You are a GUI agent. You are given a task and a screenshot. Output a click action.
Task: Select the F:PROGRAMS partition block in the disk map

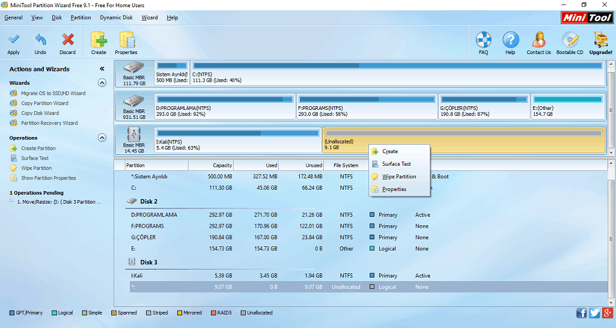pos(367,106)
